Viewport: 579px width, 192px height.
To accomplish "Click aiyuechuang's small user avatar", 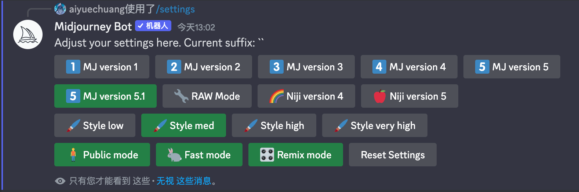I will pyautogui.click(x=60, y=9).
